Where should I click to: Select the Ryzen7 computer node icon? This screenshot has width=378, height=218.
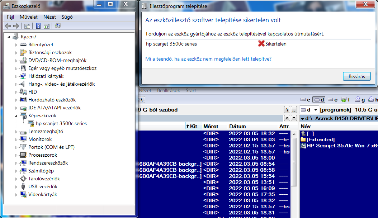[x=16, y=37]
